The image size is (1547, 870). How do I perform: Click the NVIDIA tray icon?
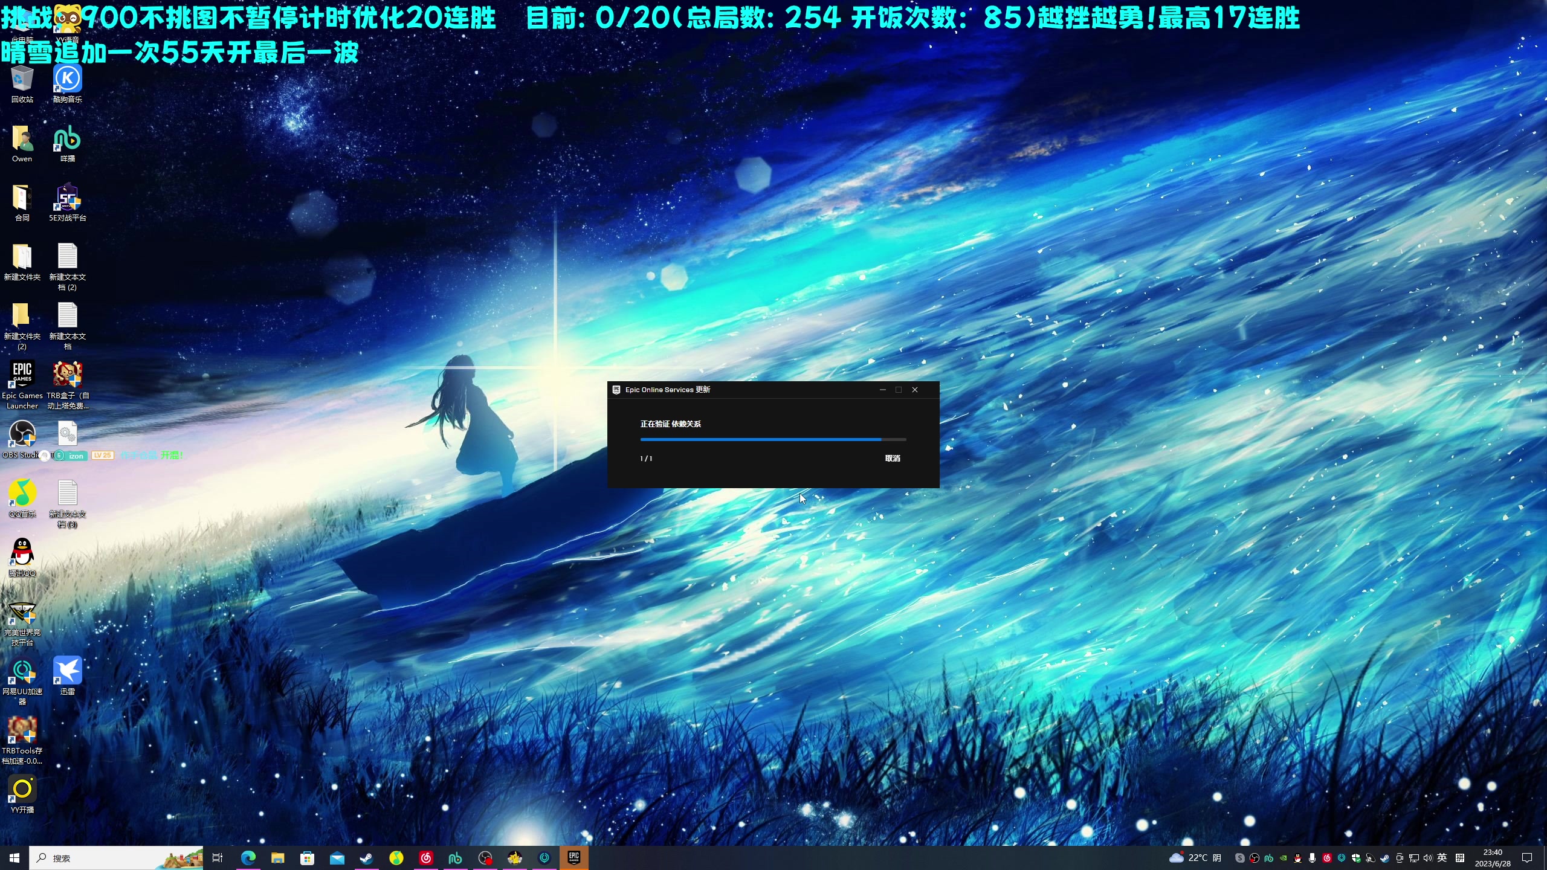click(x=1283, y=858)
